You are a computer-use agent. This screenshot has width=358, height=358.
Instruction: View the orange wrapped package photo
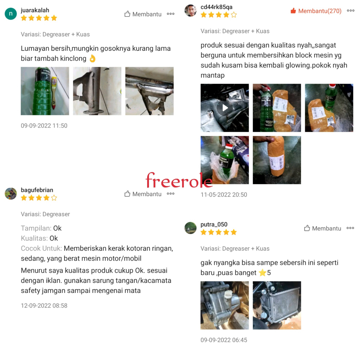[x=277, y=160]
